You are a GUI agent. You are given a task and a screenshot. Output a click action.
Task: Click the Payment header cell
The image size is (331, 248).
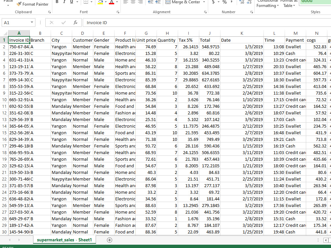[x=295, y=40]
